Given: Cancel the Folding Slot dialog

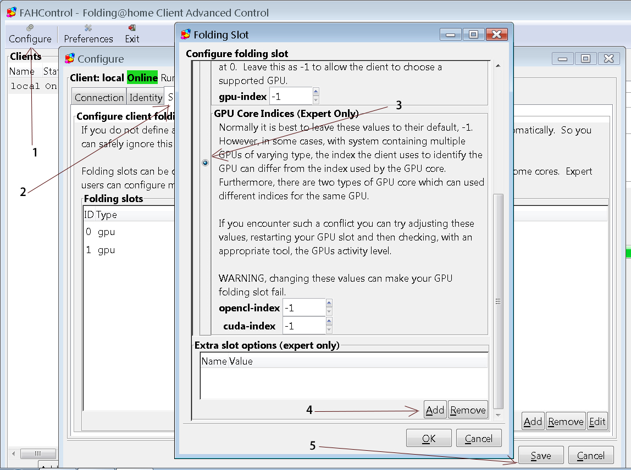Looking at the screenshot, I should tap(479, 438).
